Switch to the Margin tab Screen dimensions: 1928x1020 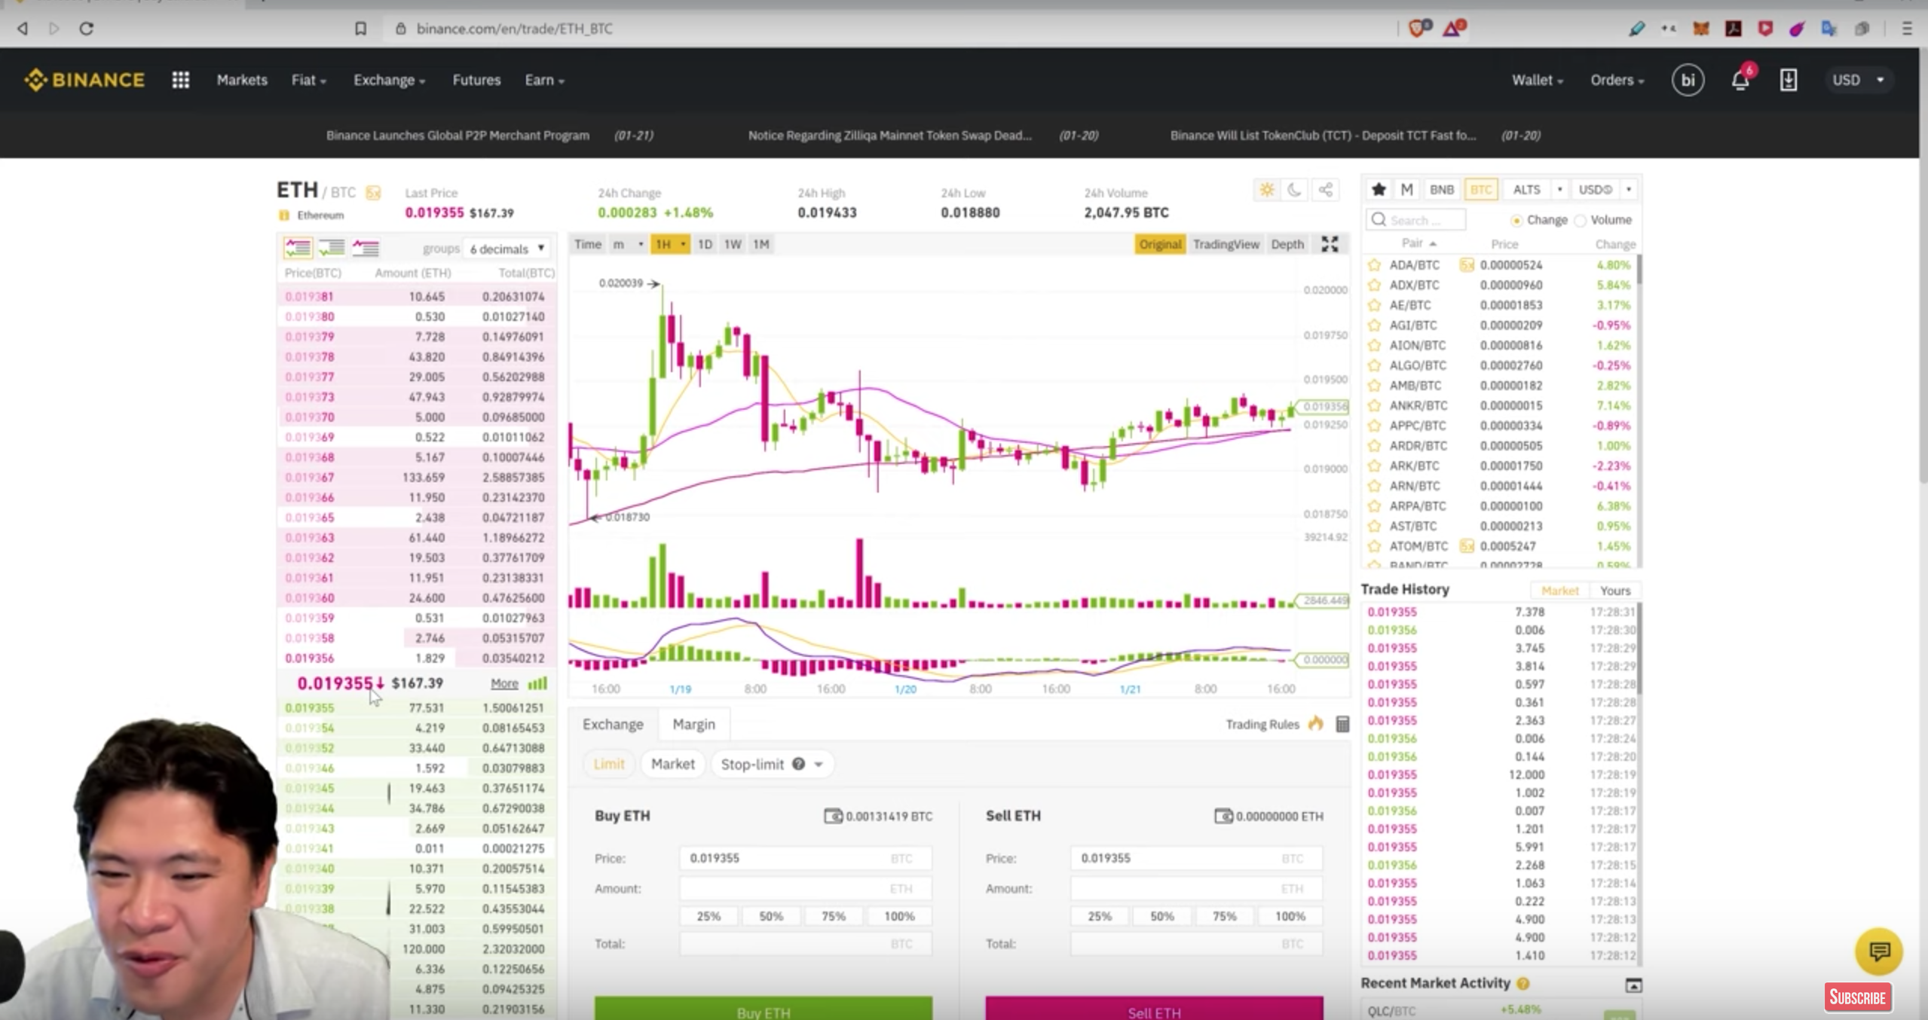tap(693, 724)
